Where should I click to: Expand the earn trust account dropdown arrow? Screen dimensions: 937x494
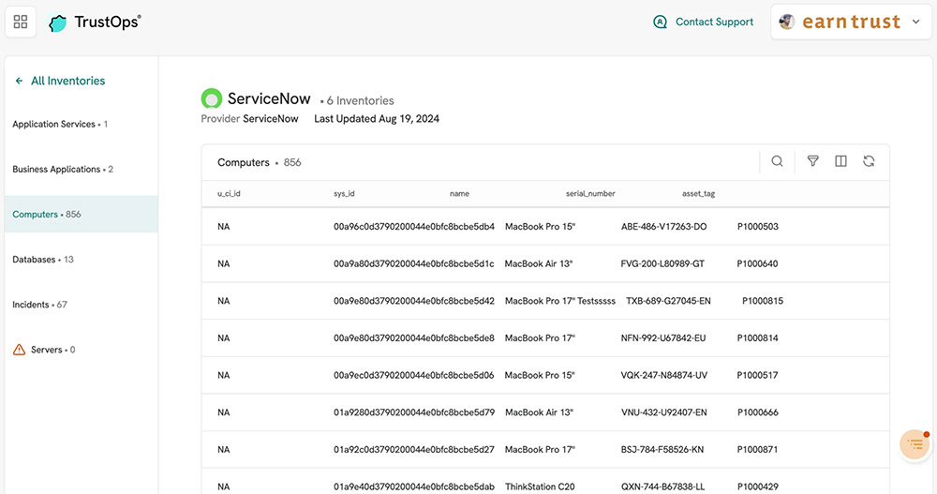915,22
